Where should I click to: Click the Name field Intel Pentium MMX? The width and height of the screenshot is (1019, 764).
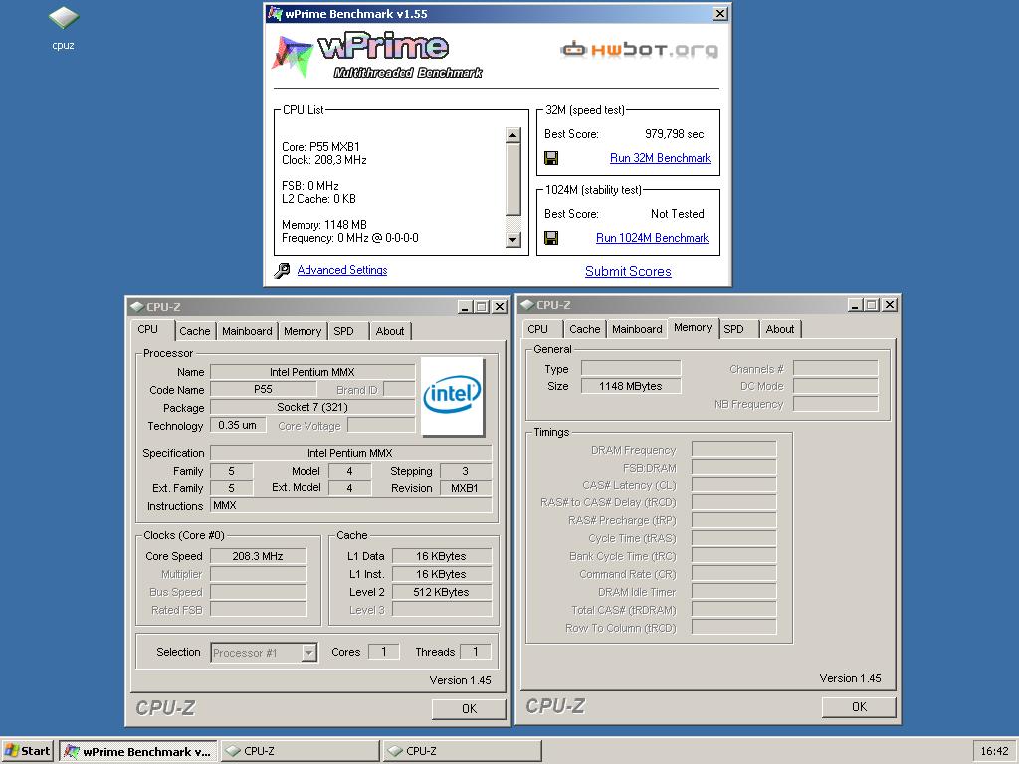click(312, 372)
